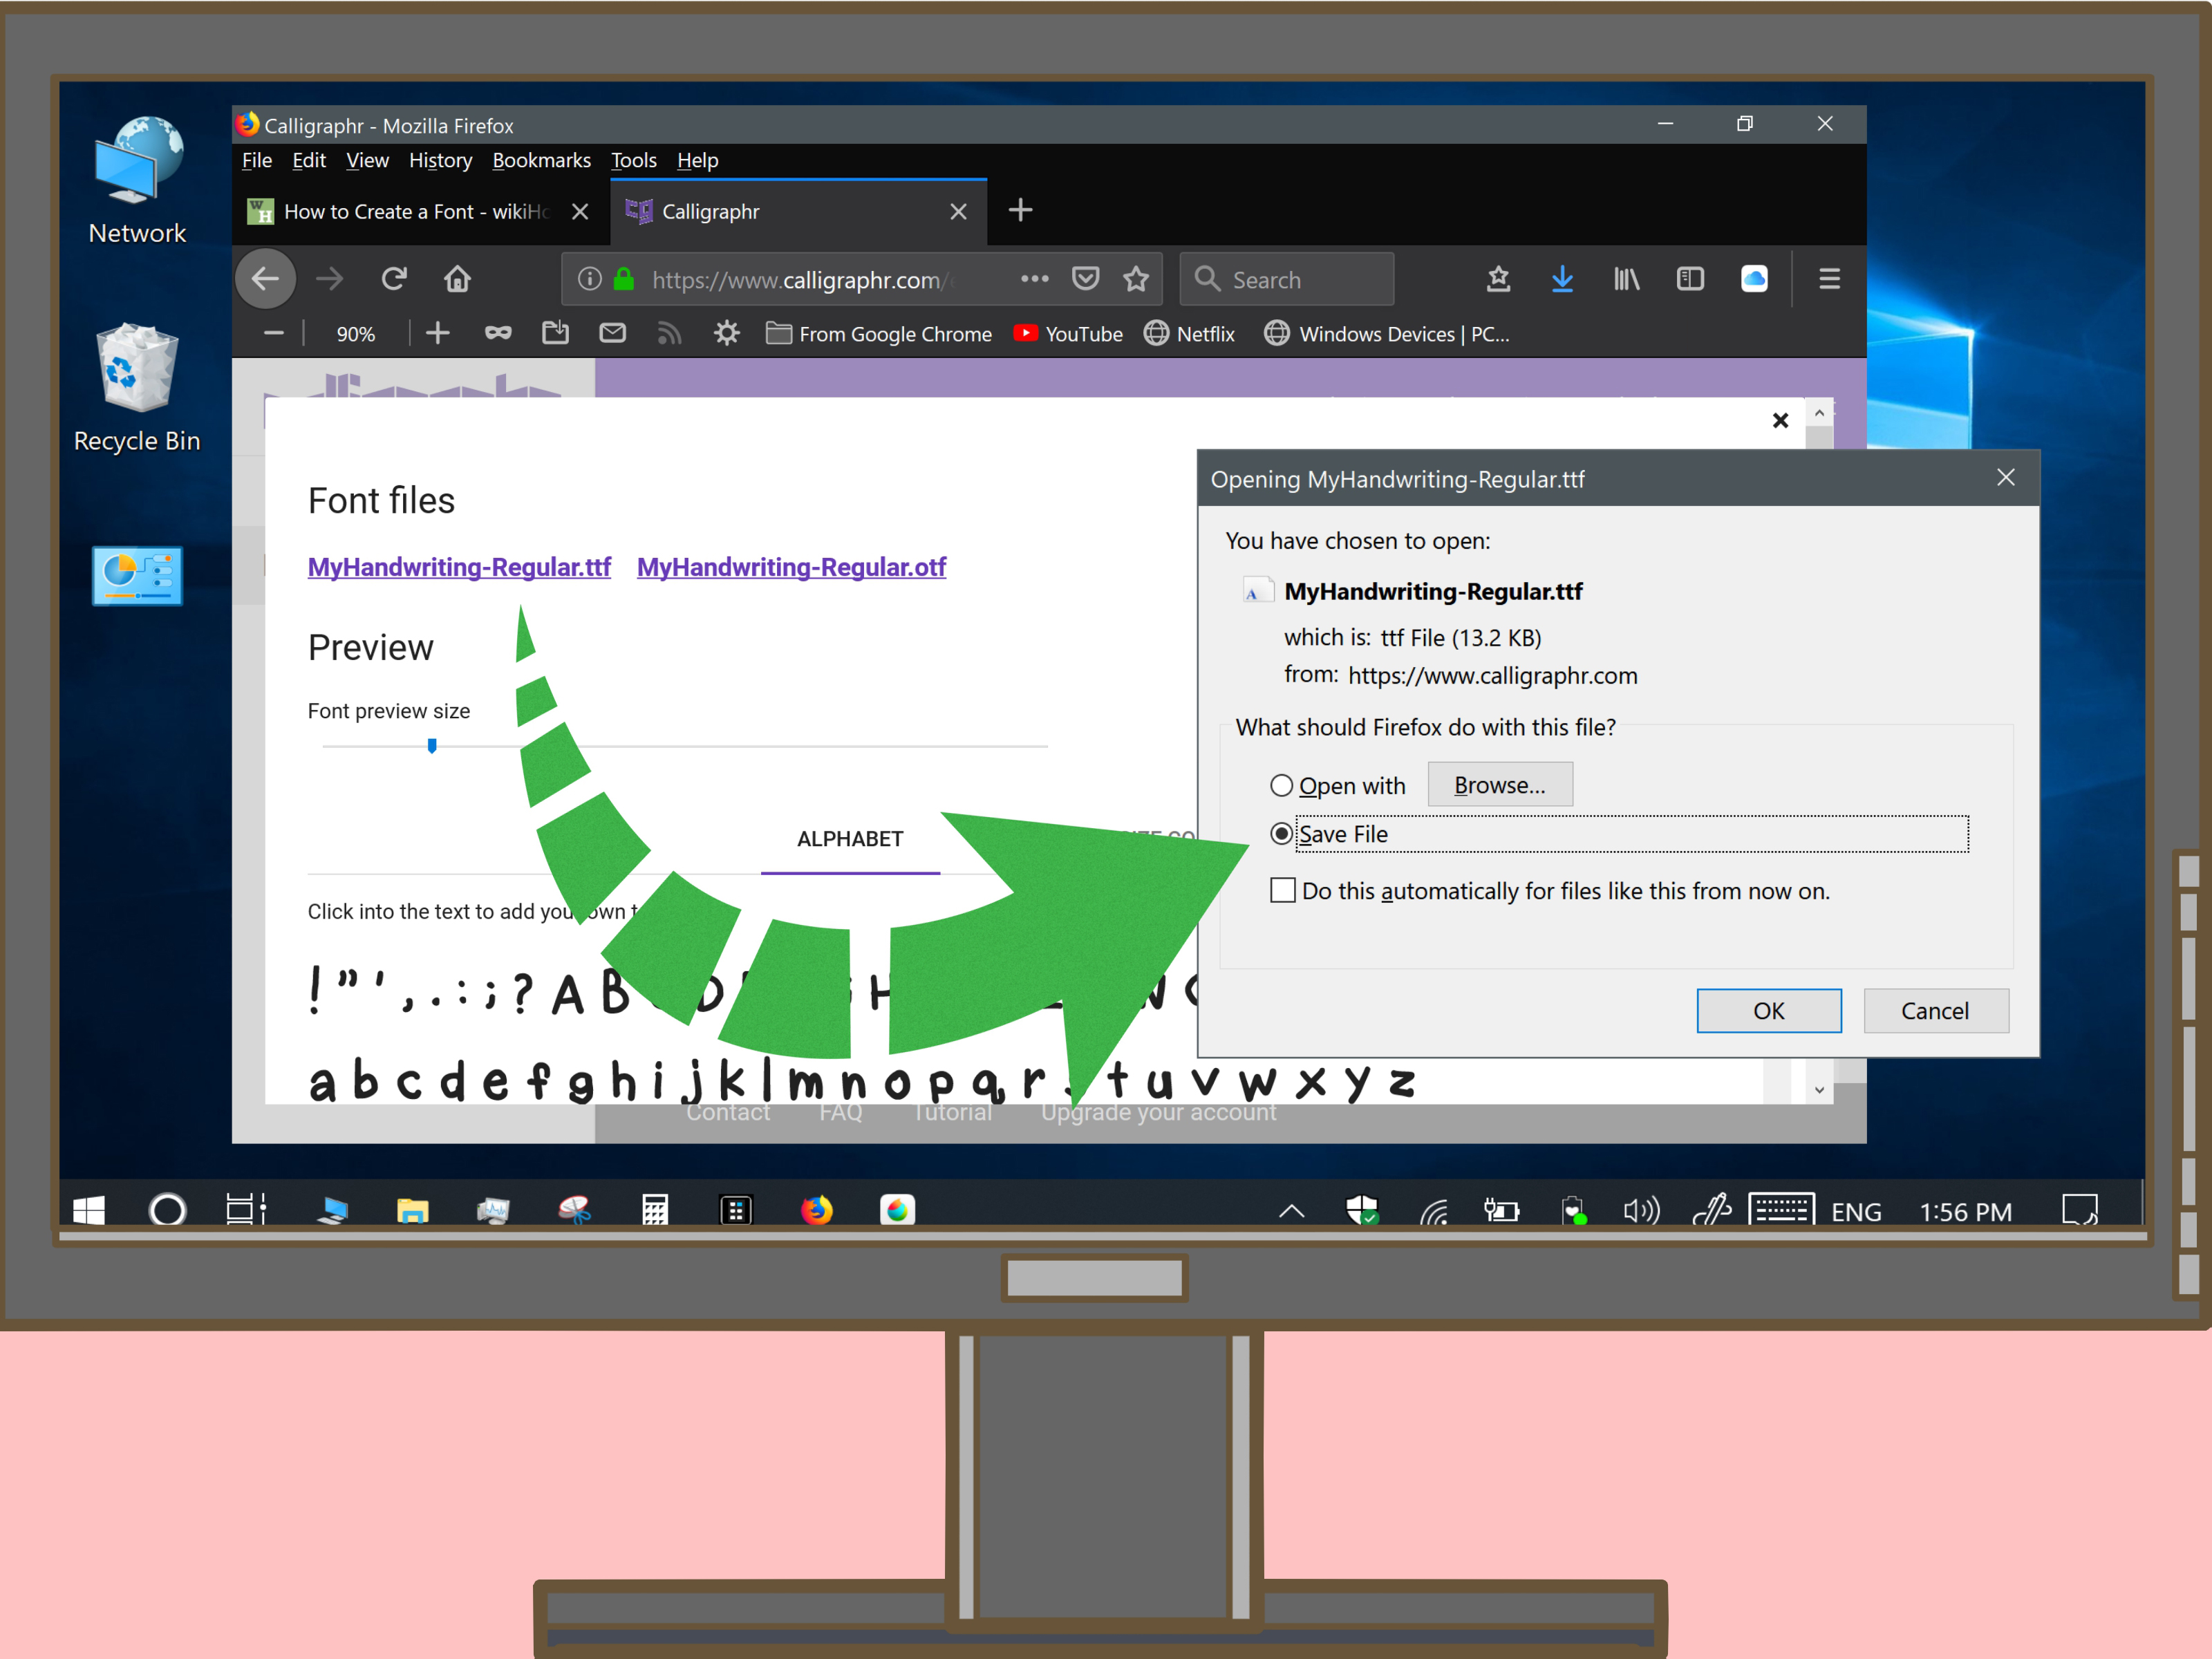Open the Downloads arrow panel
Screen dimensions: 2212x1659
[1562, 279]
